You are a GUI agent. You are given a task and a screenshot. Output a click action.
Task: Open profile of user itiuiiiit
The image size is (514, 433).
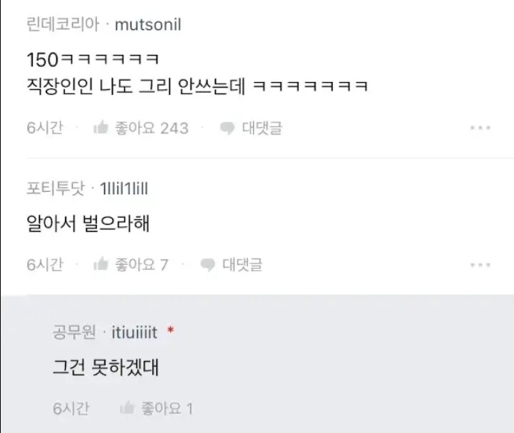tap(134, 332)
